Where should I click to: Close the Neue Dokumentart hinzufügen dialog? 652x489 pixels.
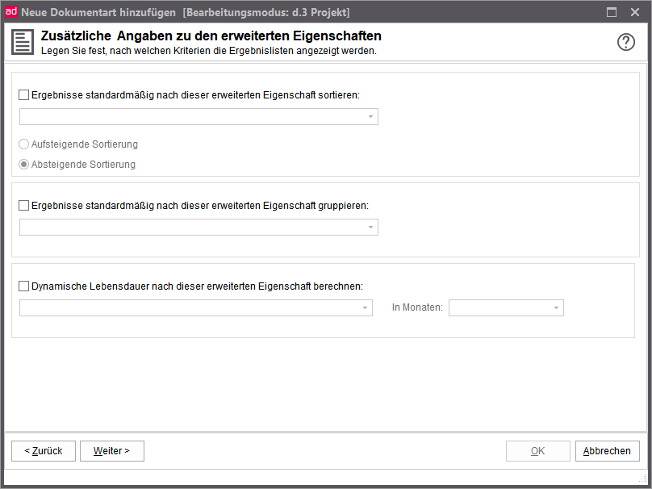635,12
